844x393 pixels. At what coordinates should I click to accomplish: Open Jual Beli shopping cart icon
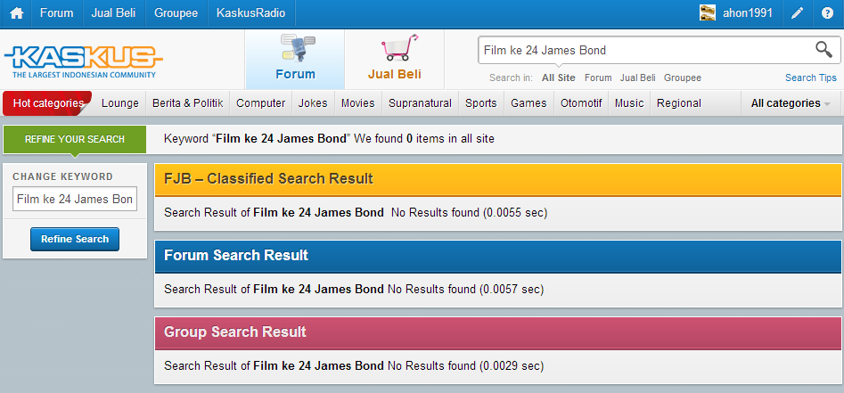(x=395, y=59)
